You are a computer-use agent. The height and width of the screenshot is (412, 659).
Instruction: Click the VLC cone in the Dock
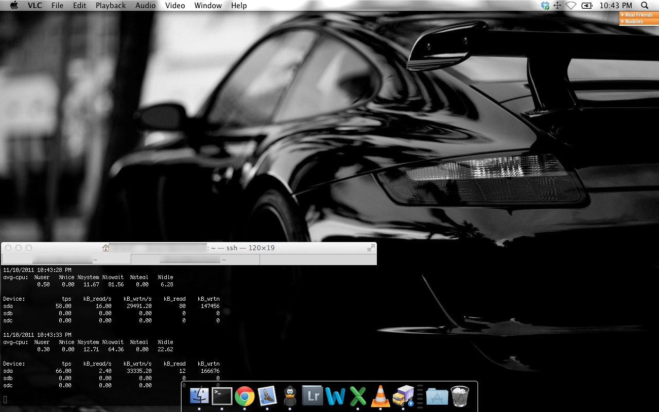[x=380, y=396]
